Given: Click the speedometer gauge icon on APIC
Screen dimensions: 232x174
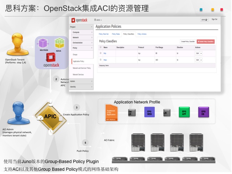Looking at the screenshot, I should tap(40, 118).
